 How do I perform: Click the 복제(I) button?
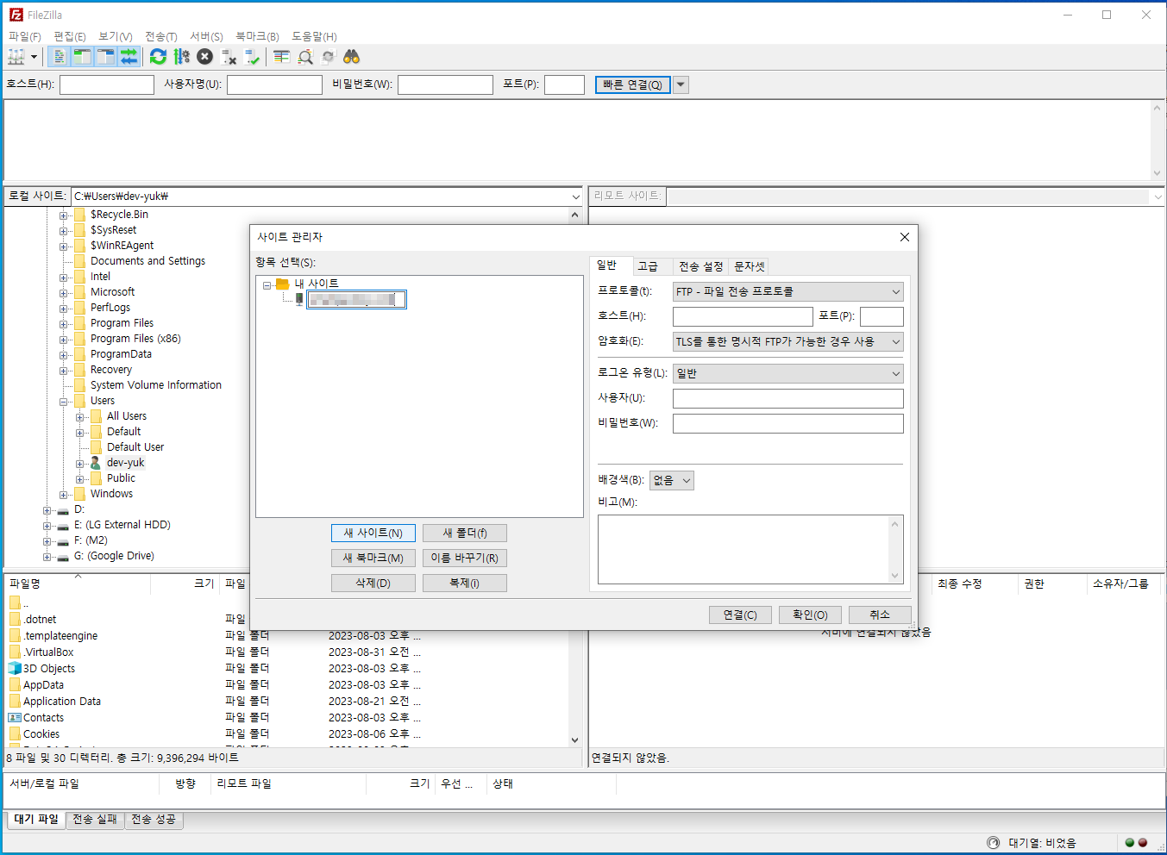click(x=465, y=584)
